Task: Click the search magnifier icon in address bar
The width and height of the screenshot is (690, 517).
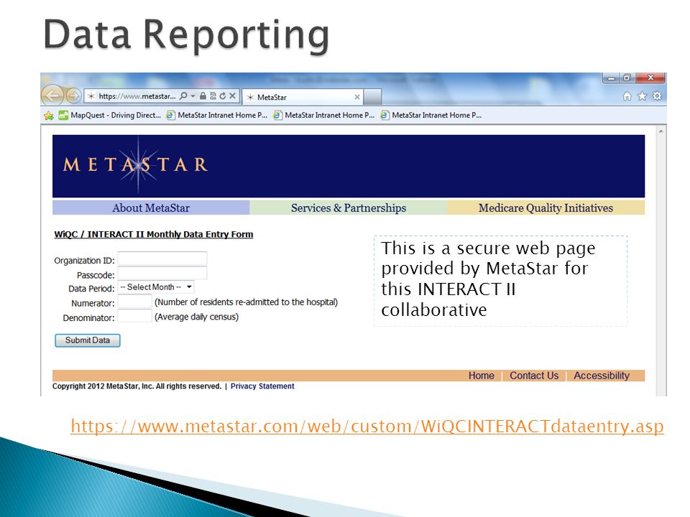Action: 183,96
